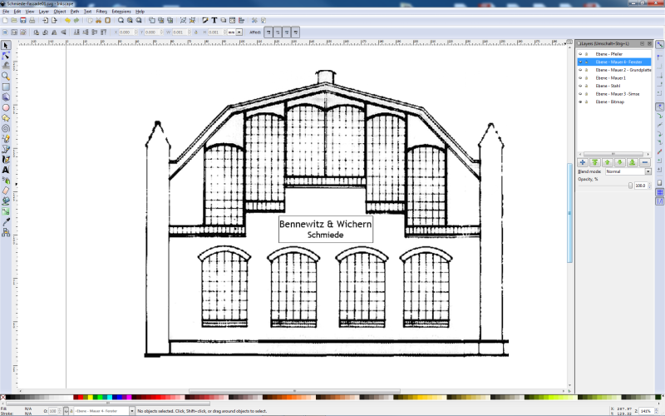The height and width of the screenshot is (416, 665).
Task: Click the Print icon
Action: click(x=32, y=20)
